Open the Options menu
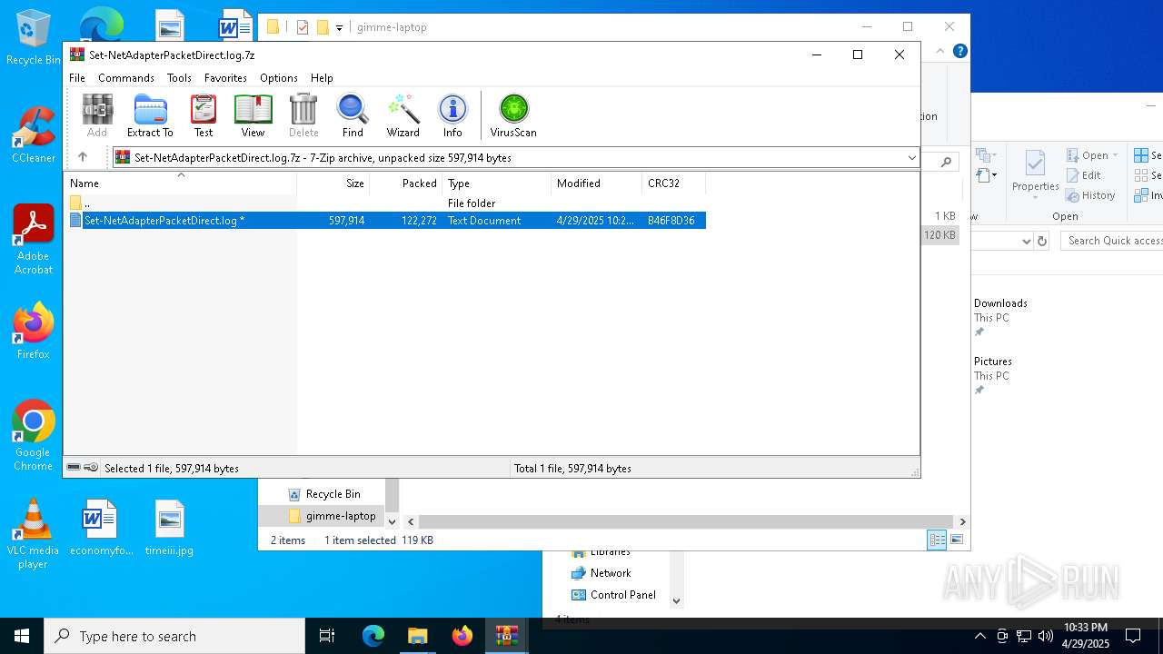Image resolution: width=1163 pixels, height=654 pixels. click(x=279, y=78)
